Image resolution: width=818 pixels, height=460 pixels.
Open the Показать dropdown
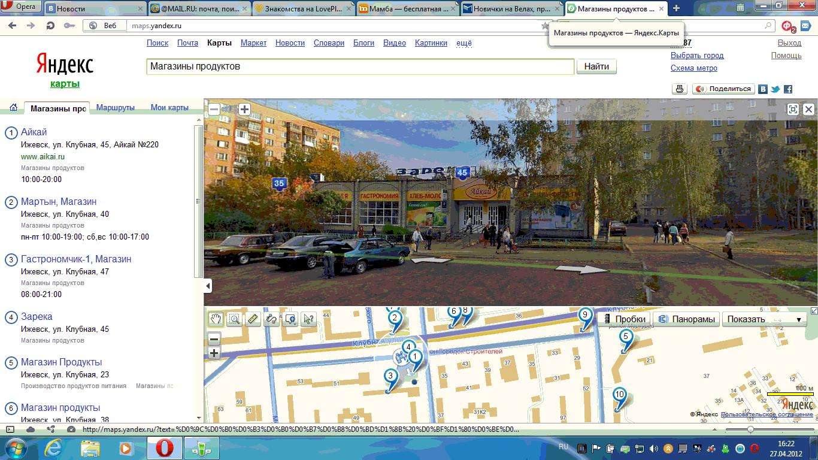764,319
